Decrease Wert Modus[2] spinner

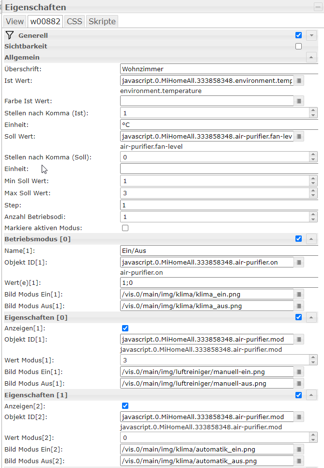[x=313, y=440]
